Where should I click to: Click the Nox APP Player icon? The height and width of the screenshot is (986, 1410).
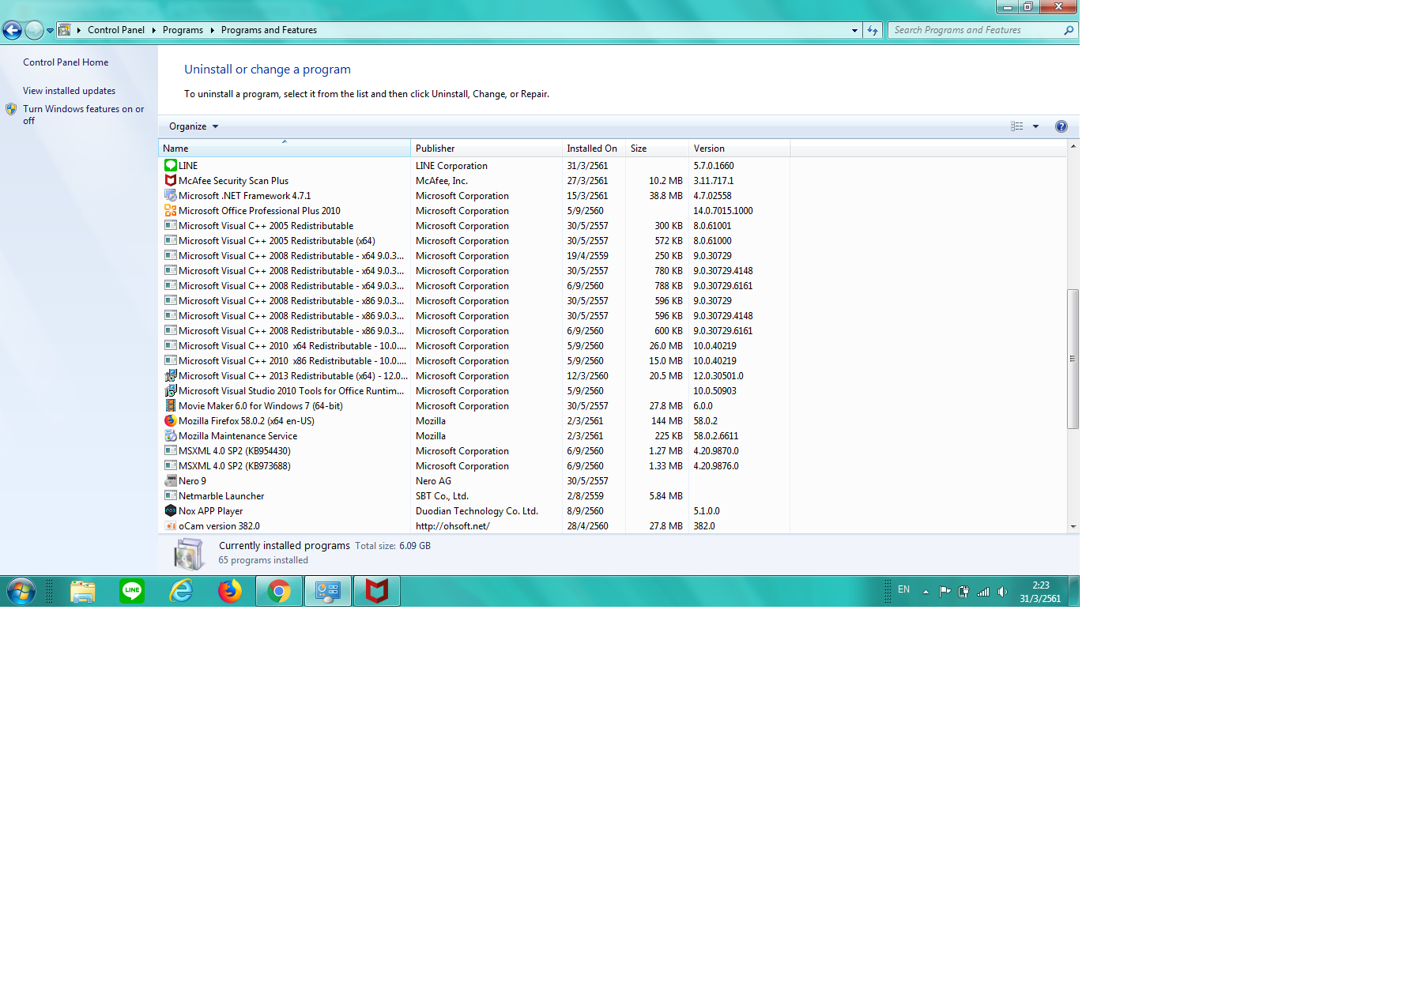pyautogui.click(x=170, y=511)
